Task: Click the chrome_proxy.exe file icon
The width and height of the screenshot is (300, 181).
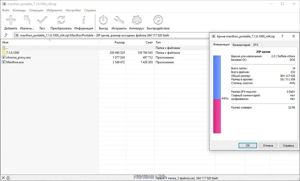Action: (4, 57)
